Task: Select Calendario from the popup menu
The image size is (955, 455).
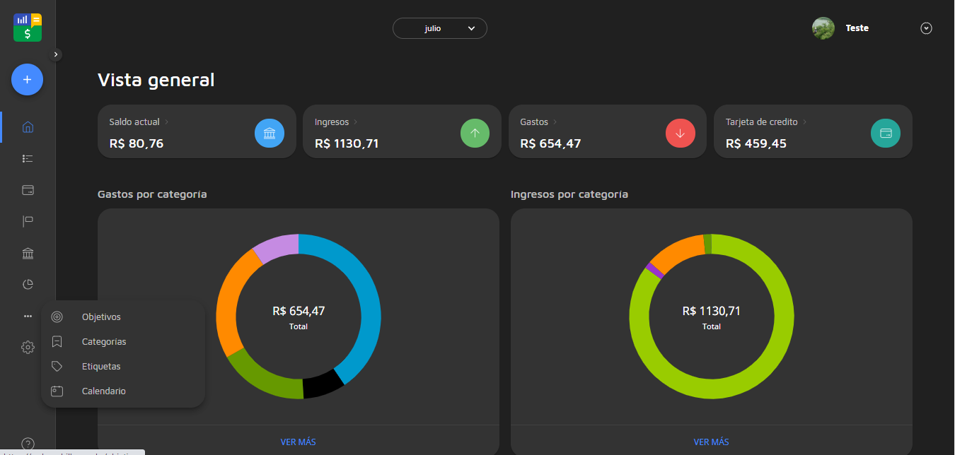Action: click(104, 391)
